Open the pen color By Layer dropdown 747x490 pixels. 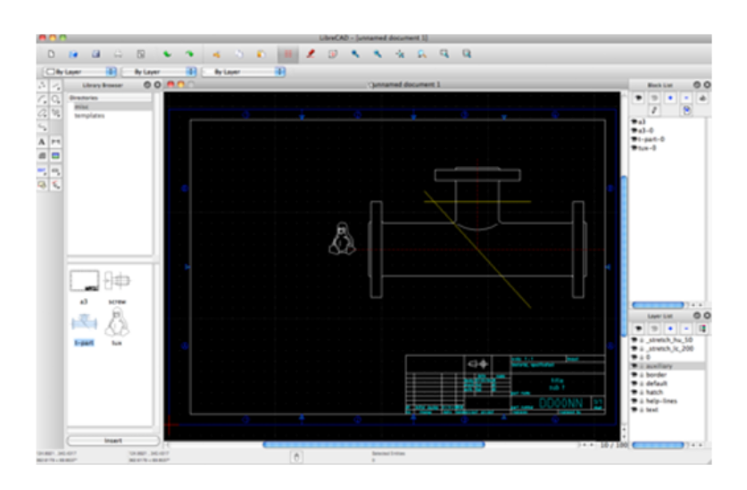point(80,71)
